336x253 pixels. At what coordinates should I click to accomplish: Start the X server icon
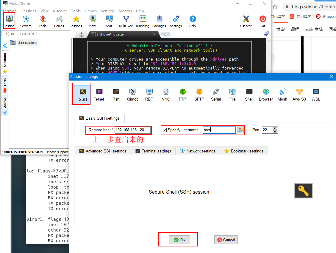point(246,21)
